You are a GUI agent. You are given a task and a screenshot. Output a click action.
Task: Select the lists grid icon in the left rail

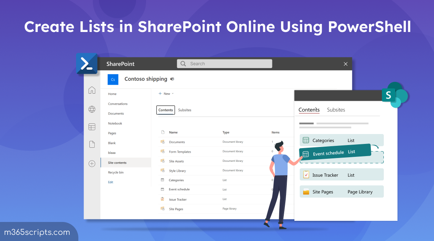pyautogui.click(x=92, y=127)
